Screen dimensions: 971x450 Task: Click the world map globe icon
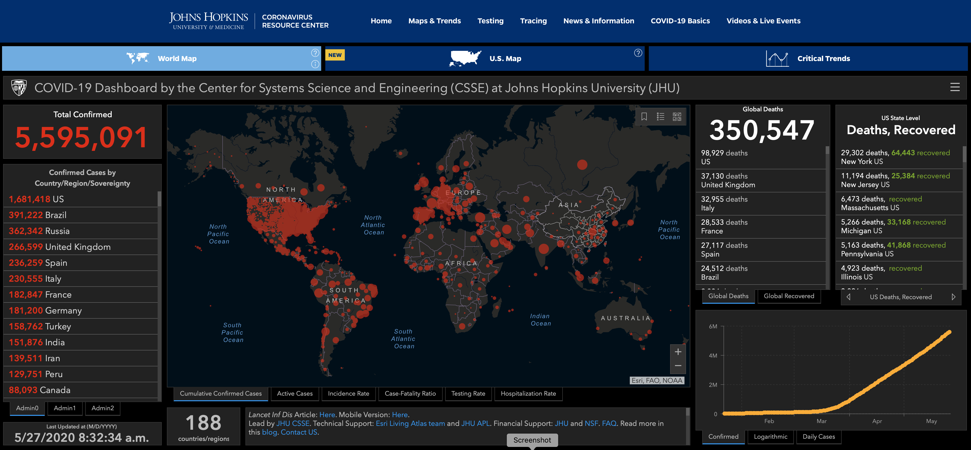pyautogui.click(x=138, y=58)
